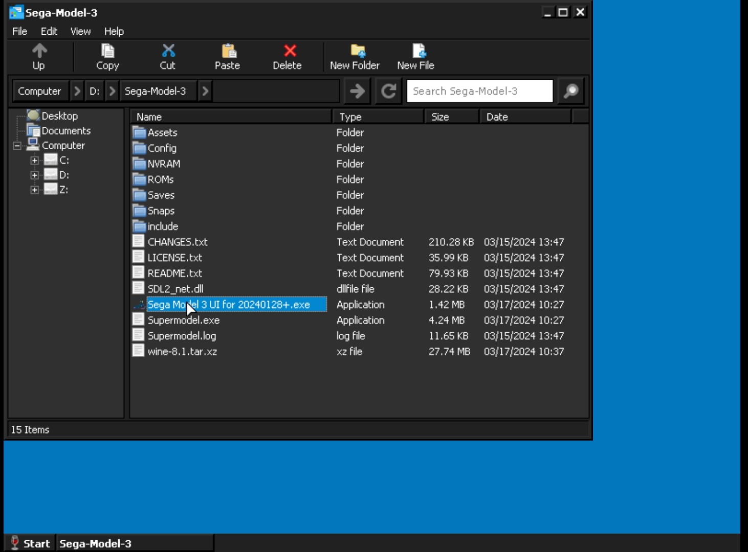Click the Supermodel.exe file icon
The image size is (748, 552).
point(138,320)
